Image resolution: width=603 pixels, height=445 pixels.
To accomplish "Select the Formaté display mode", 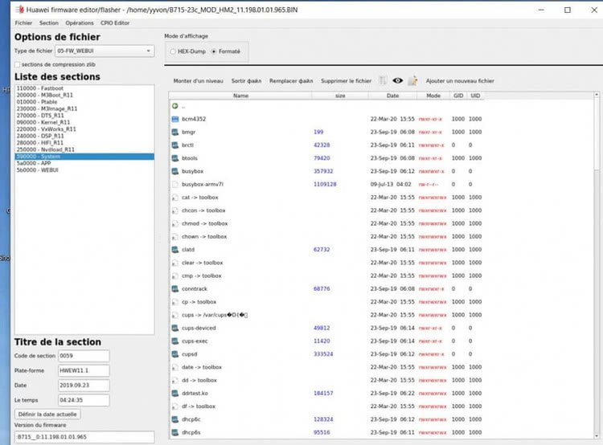I will coord(213,51).
